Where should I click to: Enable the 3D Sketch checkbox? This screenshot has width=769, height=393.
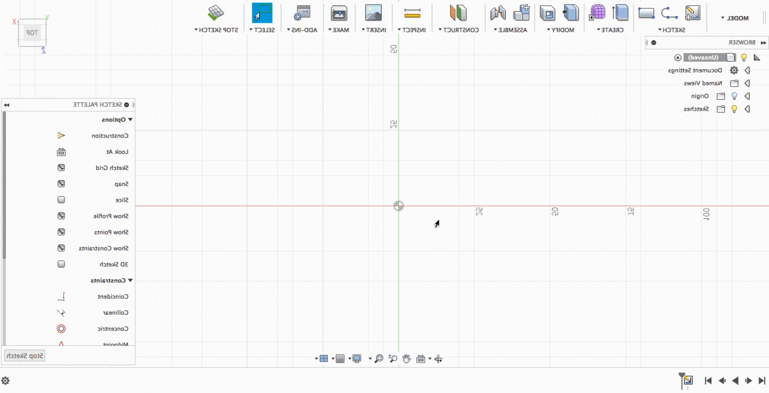61,264
